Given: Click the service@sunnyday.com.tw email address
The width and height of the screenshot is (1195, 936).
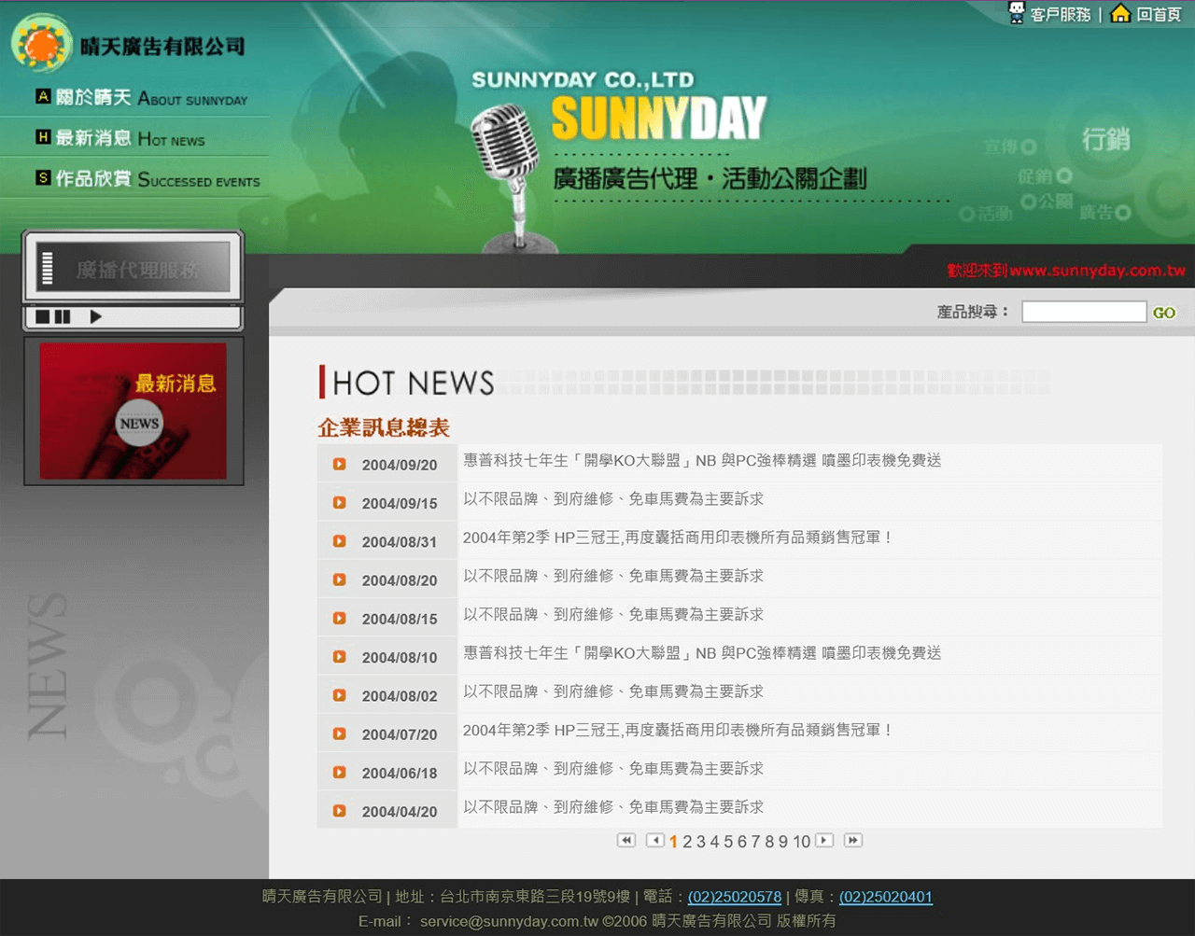Looking at the screenshot, I should coord(509,921).
